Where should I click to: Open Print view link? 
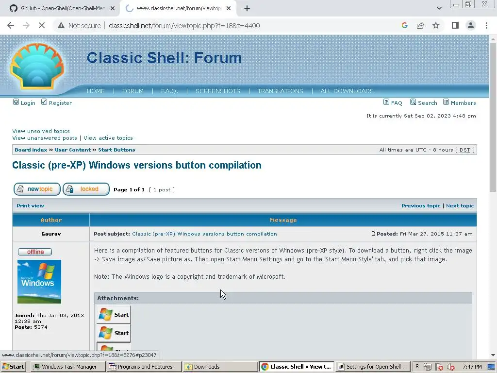click(30, 205)
